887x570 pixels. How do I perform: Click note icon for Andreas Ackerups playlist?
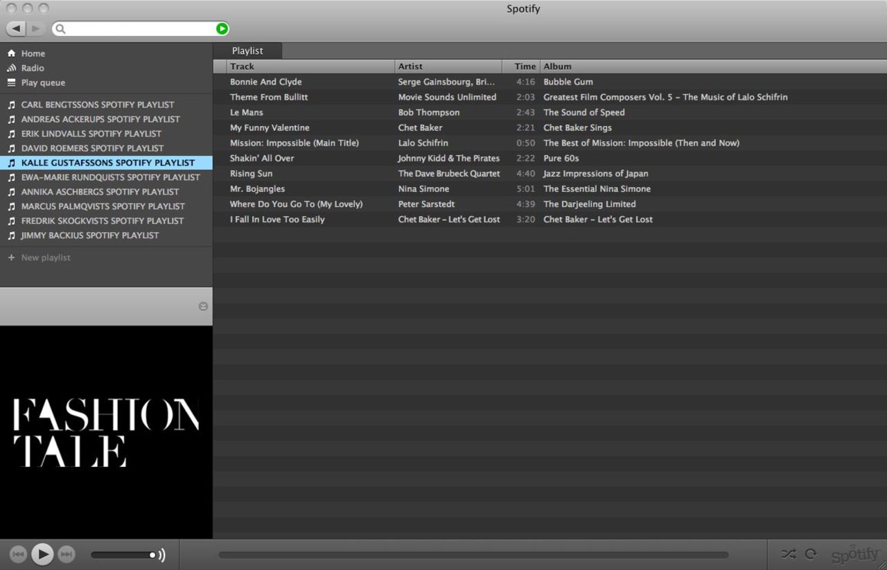point(11,119)
